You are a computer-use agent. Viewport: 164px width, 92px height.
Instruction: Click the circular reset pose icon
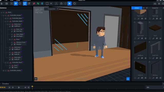pyautogui.click(x=47, y=4)
